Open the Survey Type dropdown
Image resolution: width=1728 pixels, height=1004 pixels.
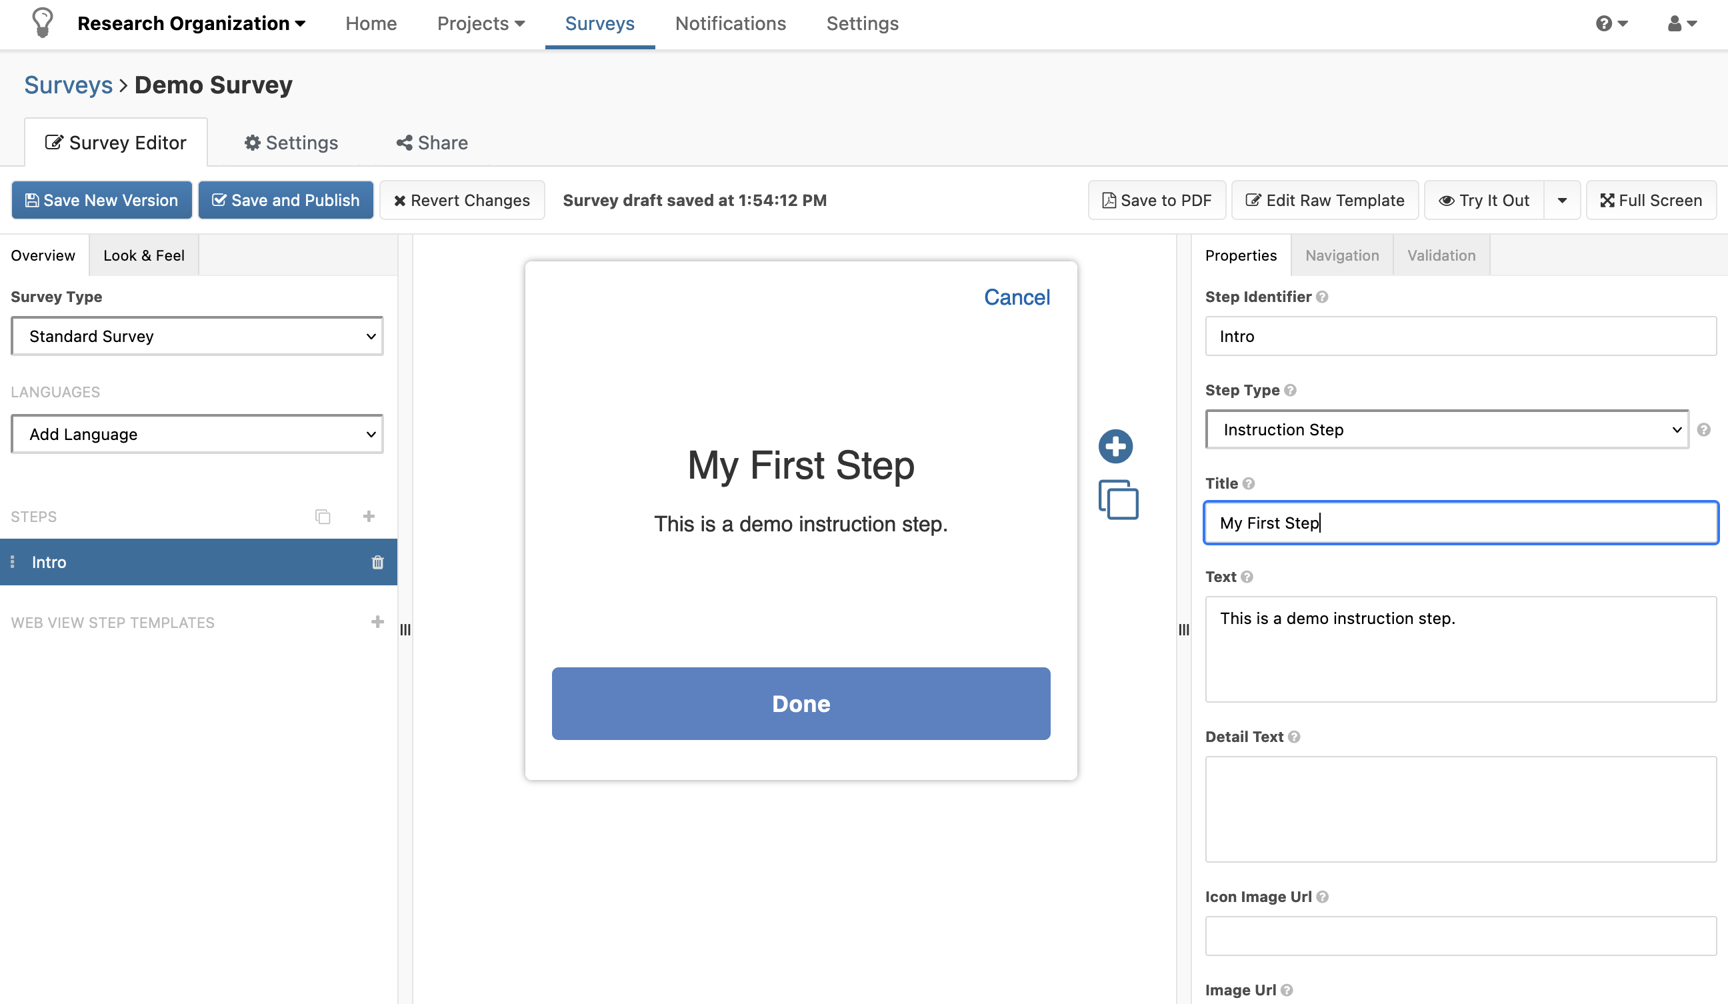(197, 336)
